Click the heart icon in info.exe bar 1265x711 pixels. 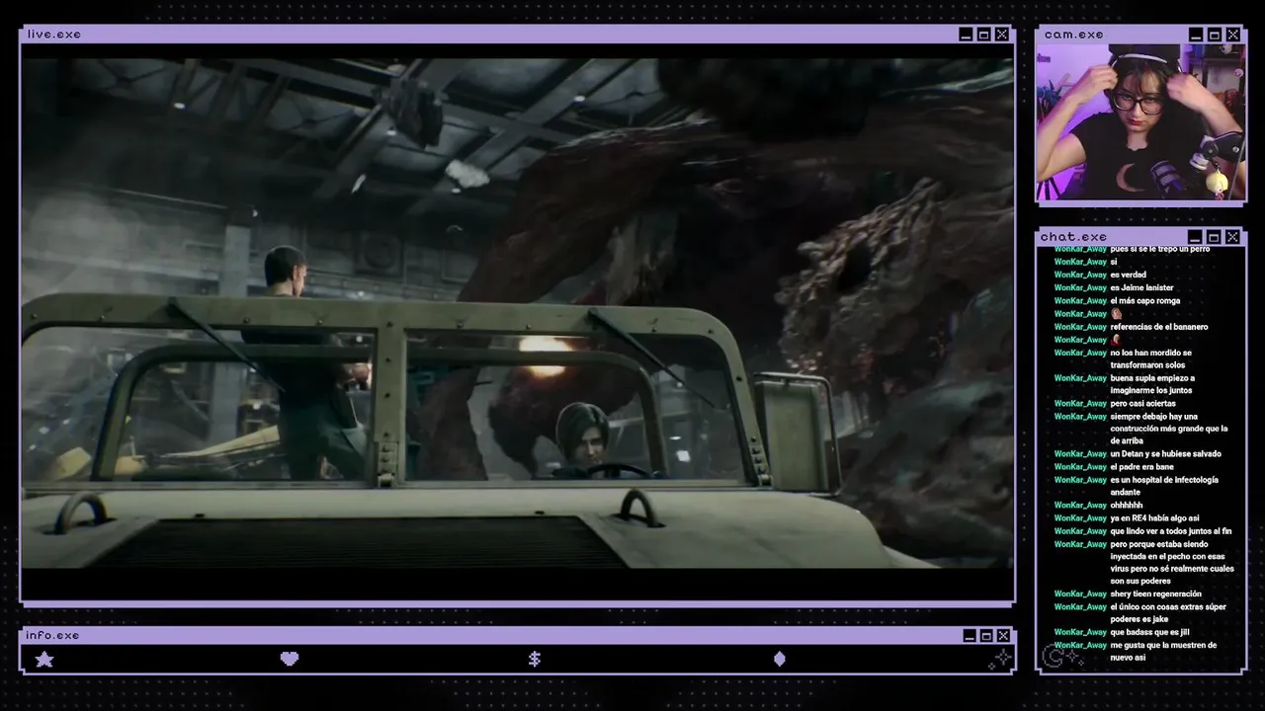(x=290, y=659)
